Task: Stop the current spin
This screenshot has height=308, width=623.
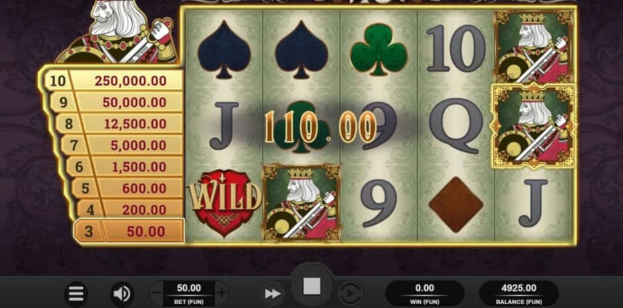Action: point(312,286)
